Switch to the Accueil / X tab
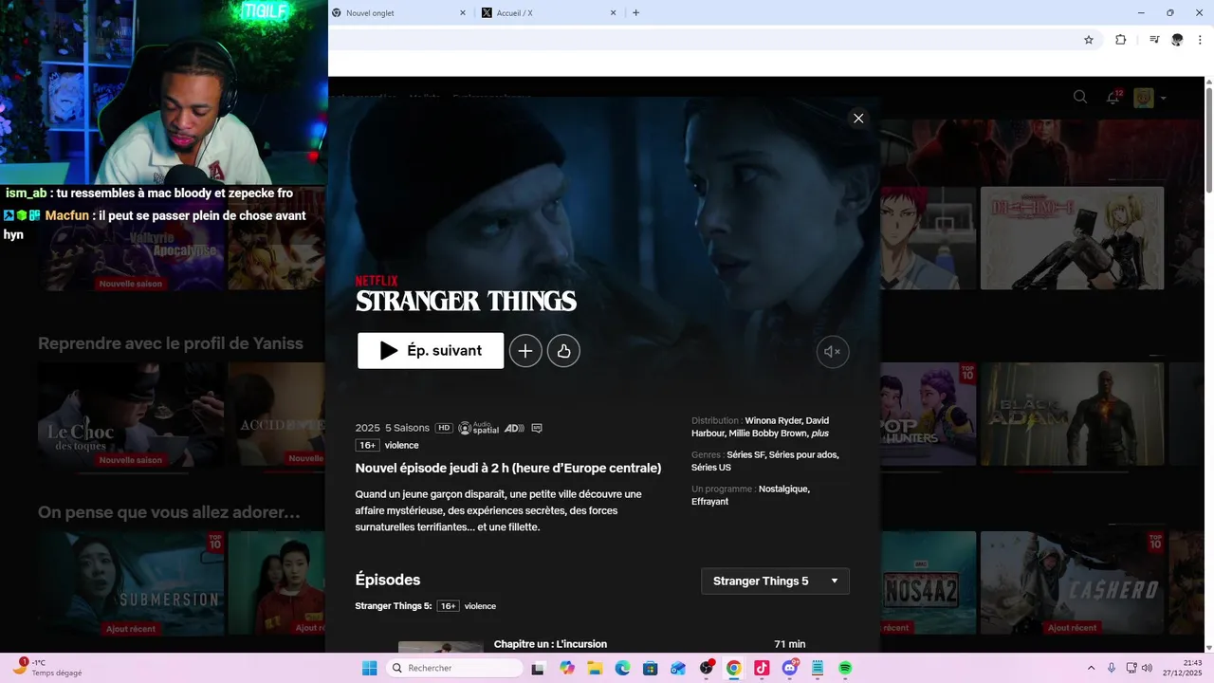The image size is (1214, 683). (548, 13)
